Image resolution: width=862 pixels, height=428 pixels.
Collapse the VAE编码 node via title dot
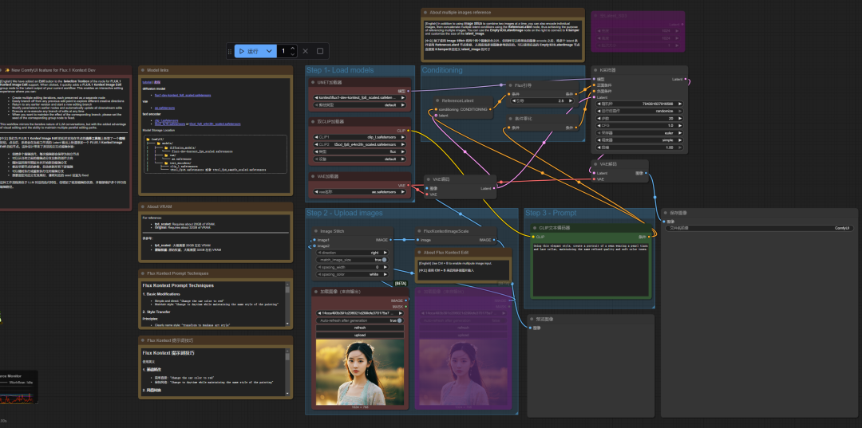[x=428, y=179]
